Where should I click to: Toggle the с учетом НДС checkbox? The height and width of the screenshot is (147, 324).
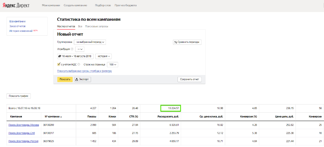click(59, 64)
